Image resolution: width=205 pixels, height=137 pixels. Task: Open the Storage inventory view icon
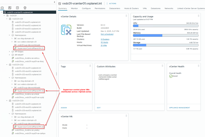click(x=17, y=8)
